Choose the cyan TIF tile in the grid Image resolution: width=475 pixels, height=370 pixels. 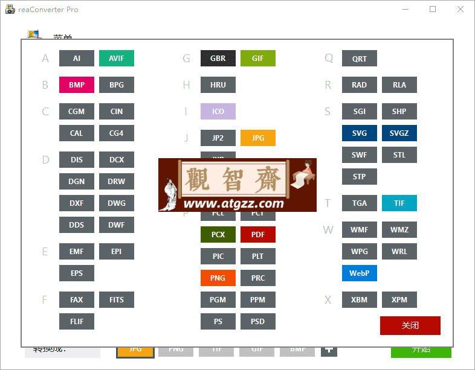[x=399, y=203]
